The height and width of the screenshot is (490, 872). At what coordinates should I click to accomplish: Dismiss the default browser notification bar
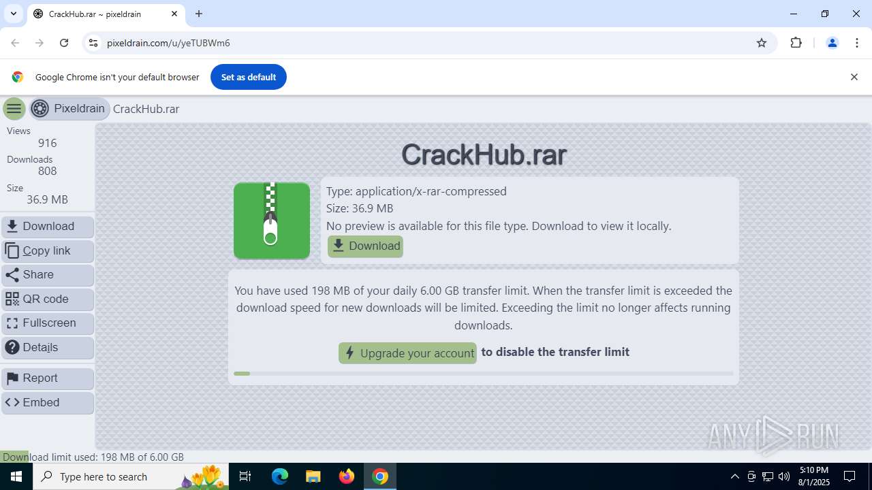(854, 77)
